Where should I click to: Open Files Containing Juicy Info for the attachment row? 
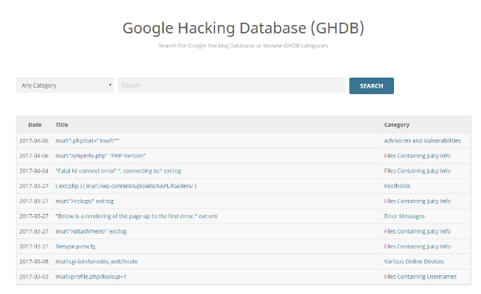417,231
